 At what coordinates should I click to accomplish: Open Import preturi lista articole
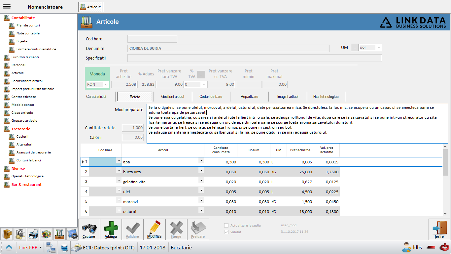33,89
